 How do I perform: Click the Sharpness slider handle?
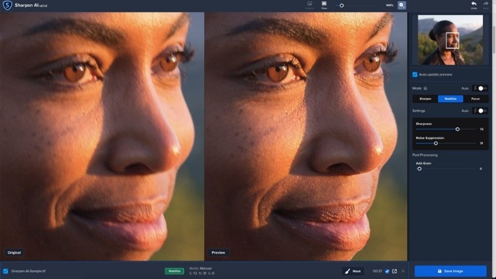coord(458,129)
